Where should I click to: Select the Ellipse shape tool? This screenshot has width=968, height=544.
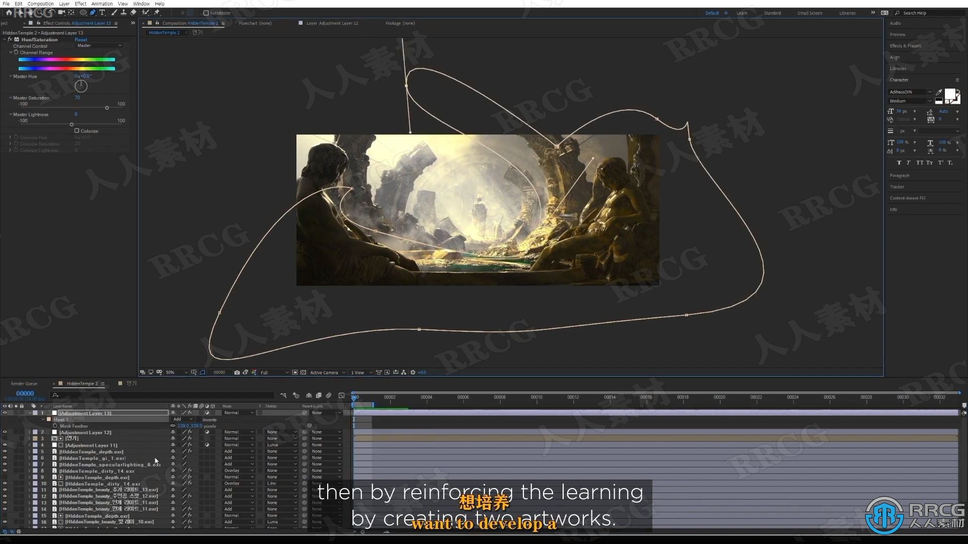(x=83, y=13)
